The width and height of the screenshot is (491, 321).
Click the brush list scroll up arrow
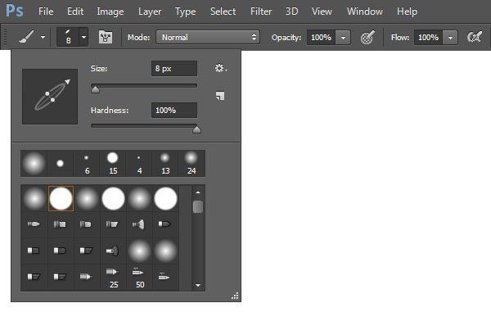pos(198,192)
